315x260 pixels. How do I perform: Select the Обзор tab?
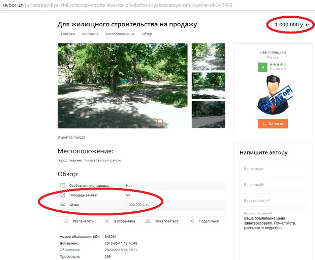(x=147, y=34)
